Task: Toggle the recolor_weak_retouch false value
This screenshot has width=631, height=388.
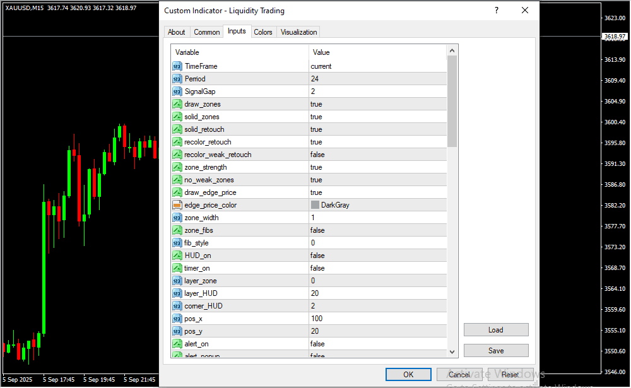Action: (317, 155)
